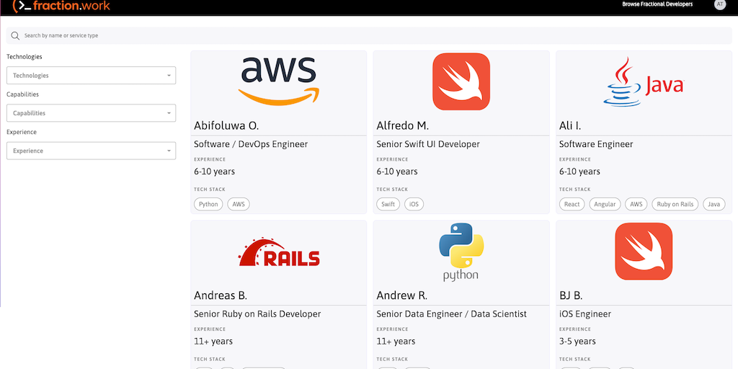
Task: Expand the Experience filter dropdown
Action: click(91, 151)
